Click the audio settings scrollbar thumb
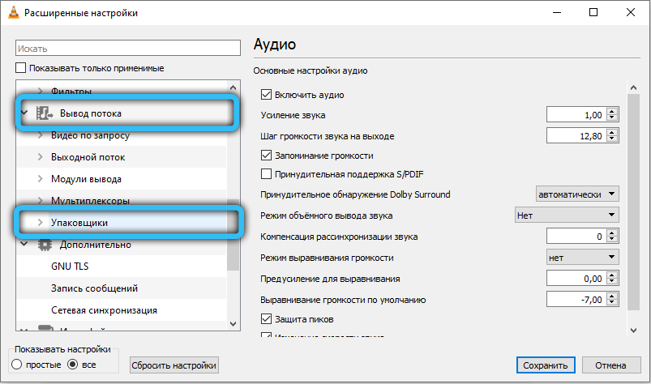651x384 pixels. coord(633,202)
